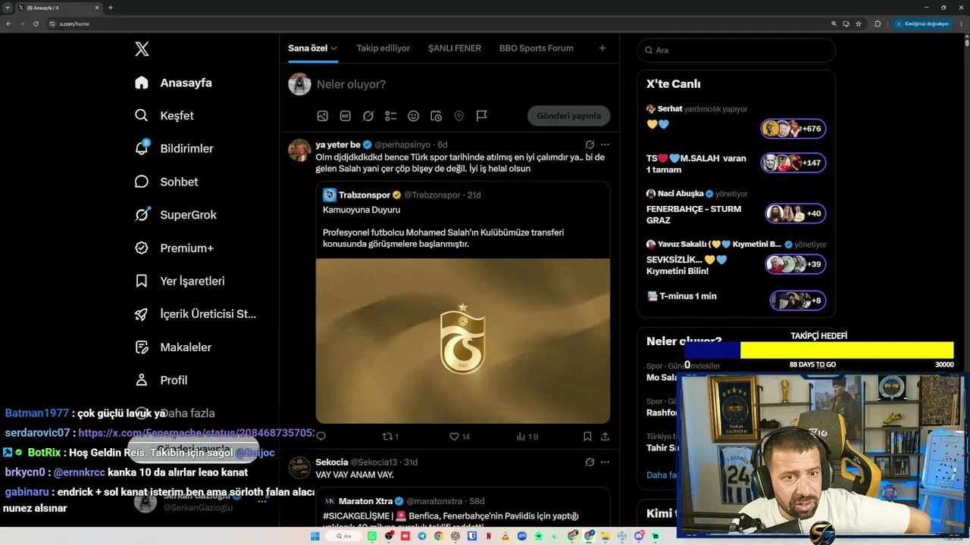Open Sohbet messages
Screen dimensions: 970x545
click(166, 182)
